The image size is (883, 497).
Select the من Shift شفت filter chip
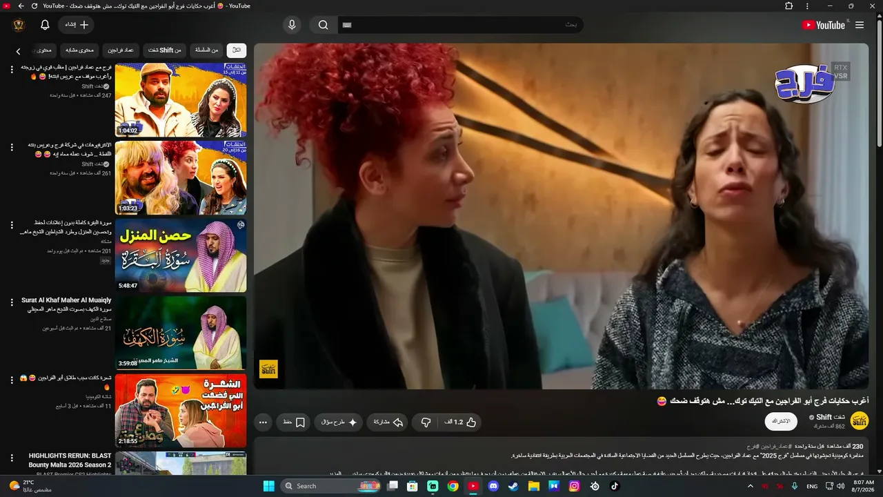pos(165,50)
